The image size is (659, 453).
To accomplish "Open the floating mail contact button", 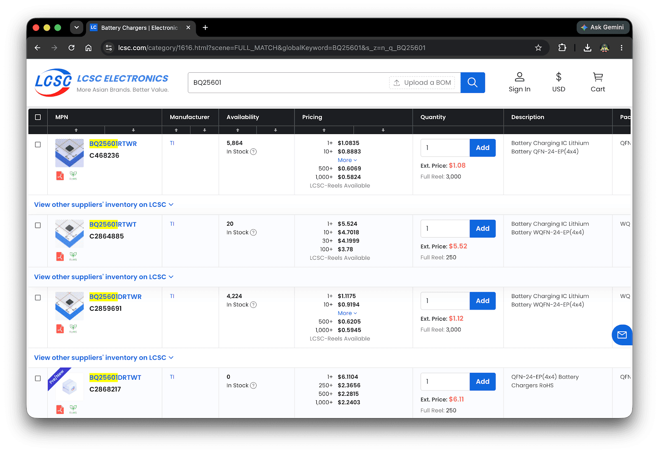I will pos(622,335).
